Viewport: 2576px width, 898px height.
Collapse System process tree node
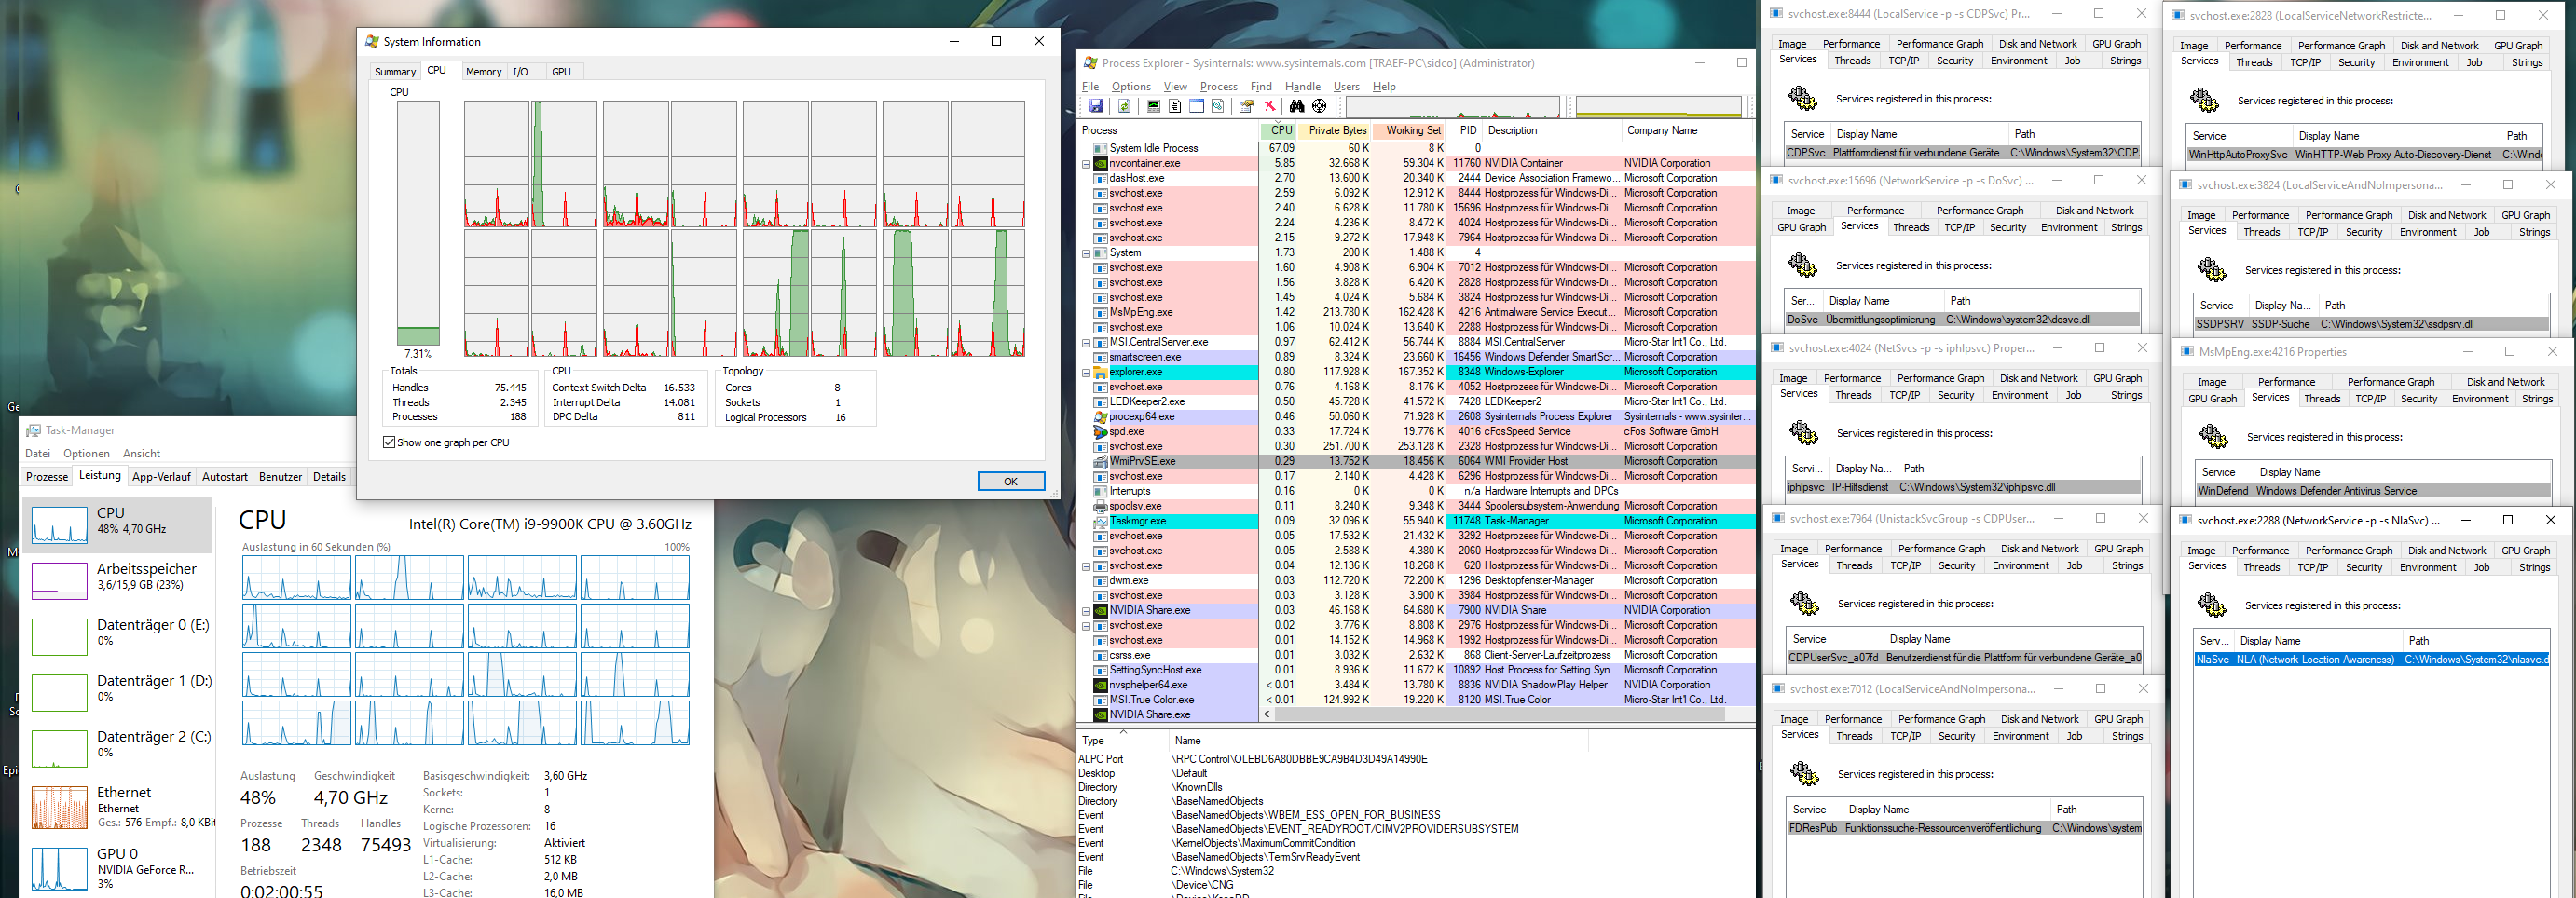[1086, 253]
